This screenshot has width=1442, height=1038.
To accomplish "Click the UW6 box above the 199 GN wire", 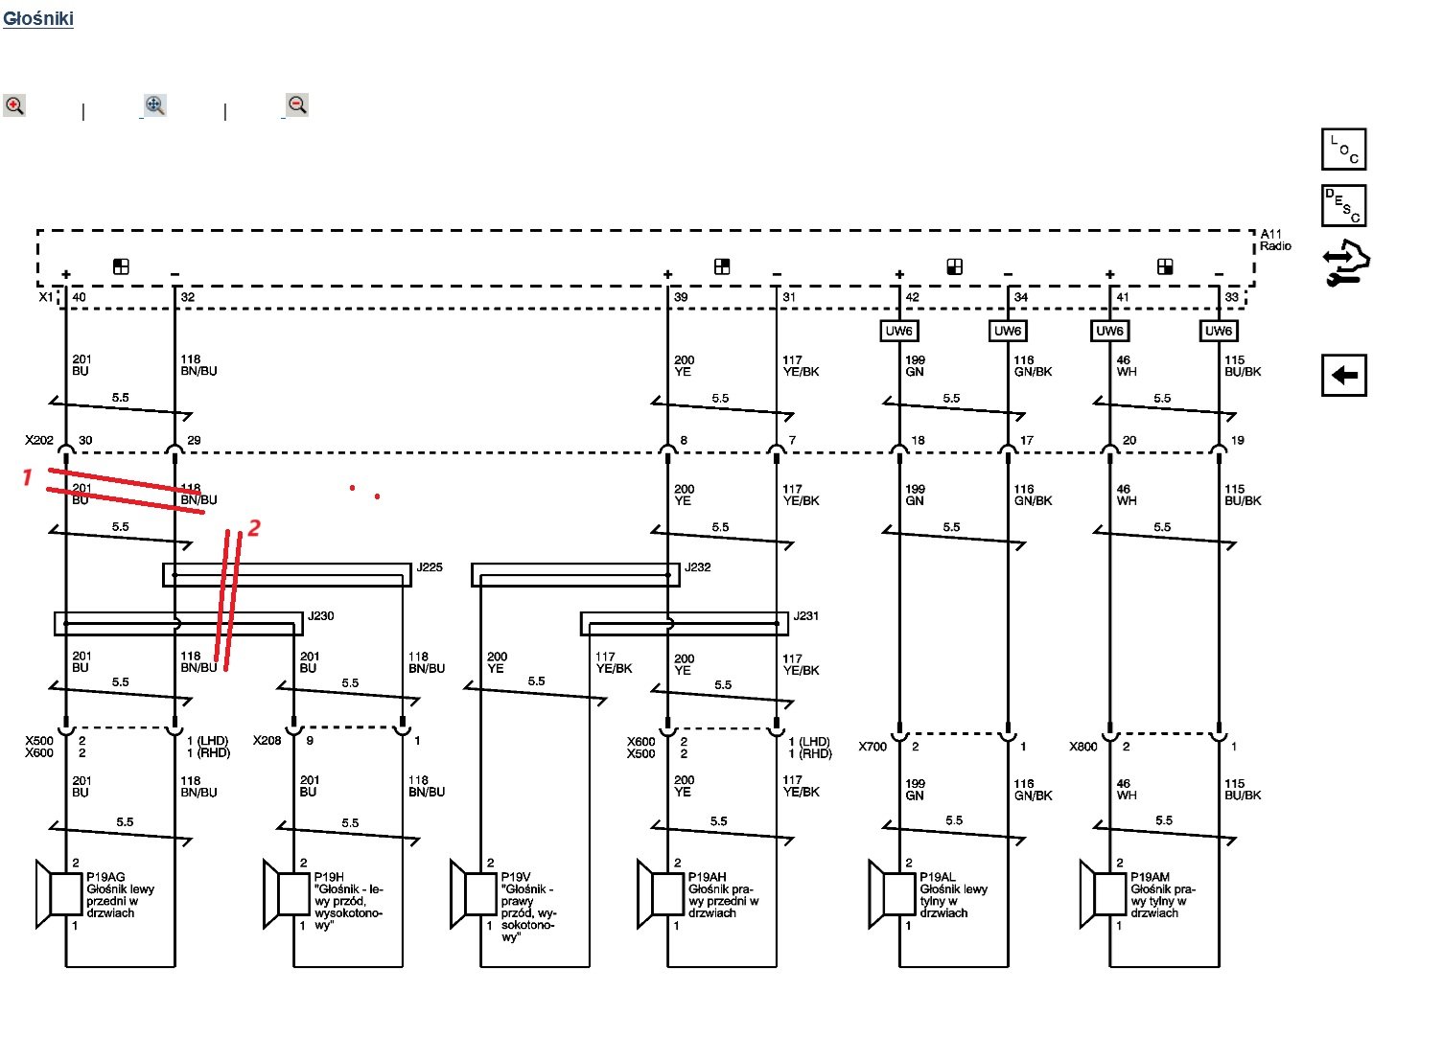I will coord(899,331).
